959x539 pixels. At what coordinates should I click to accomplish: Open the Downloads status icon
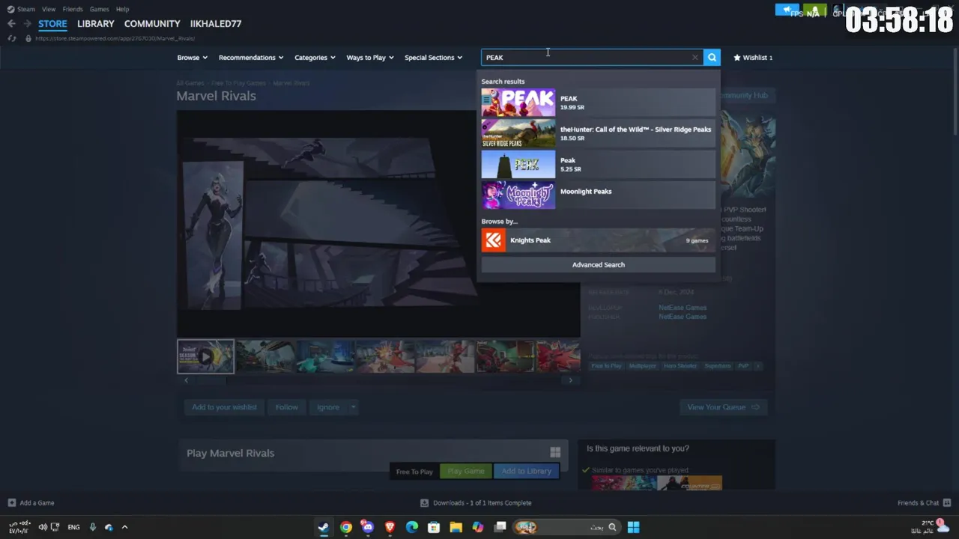pos(424,502)
